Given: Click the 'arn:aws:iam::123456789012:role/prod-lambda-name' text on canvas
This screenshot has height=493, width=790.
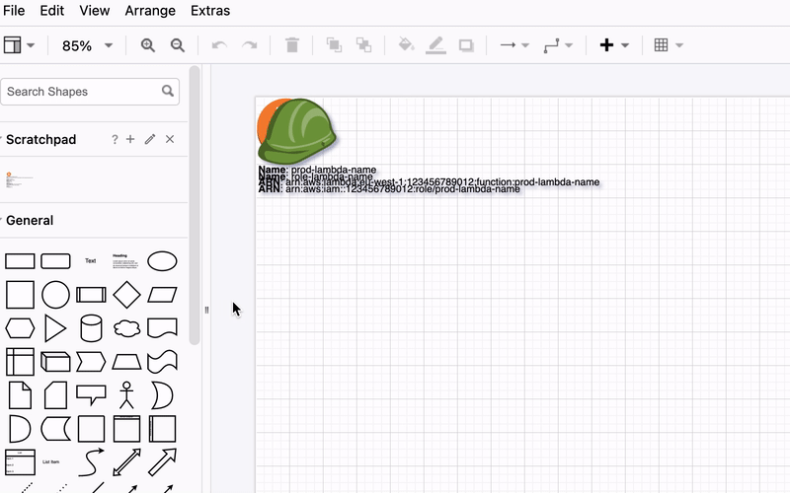Looking at the screenshot, I should [x=403, y=189].
